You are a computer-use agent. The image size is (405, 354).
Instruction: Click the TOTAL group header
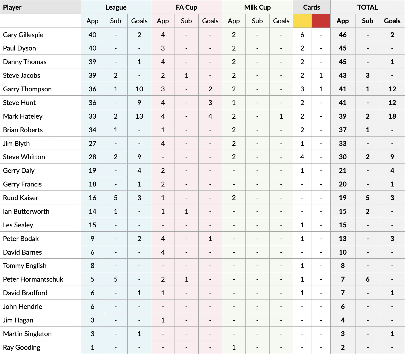[x=368, y=7]
